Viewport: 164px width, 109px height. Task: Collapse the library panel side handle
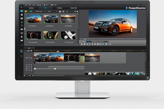coord(25,29)
